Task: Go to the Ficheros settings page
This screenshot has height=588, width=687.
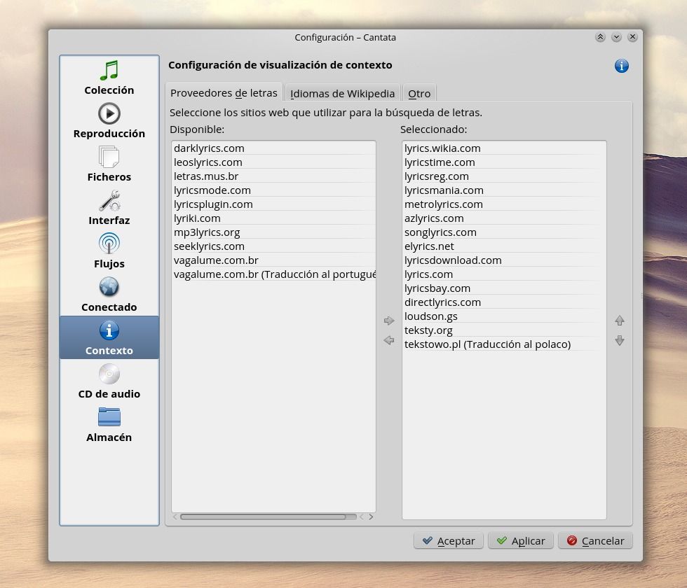Action: [109, 164]
